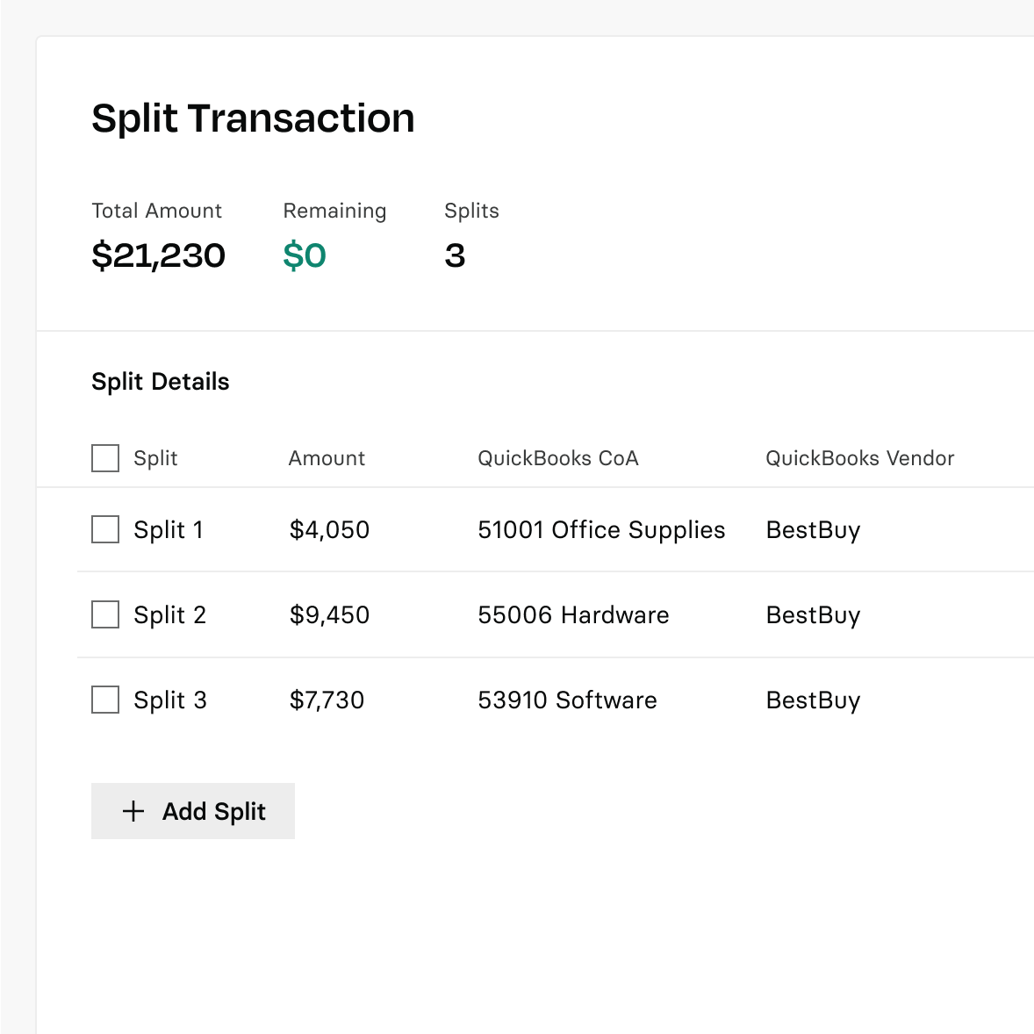1034x1034 pixels.
Task: Click the $9,450 amount for Split 2
Action: pyautogui.click(x=329, y=615)
